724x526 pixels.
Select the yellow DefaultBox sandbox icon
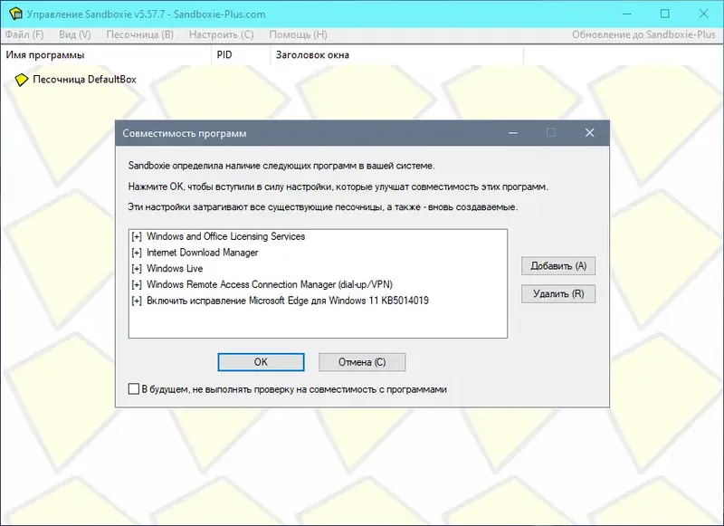21,80
